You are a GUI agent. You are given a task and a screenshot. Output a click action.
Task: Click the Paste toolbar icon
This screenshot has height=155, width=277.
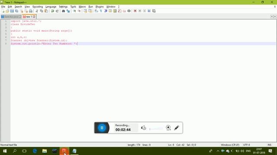coord(46,11)
